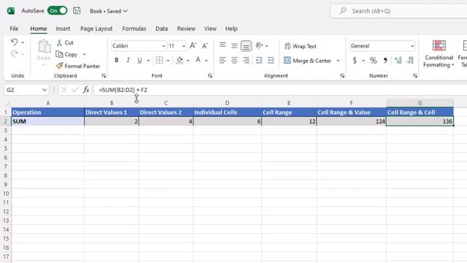Viewport: 467px width, 263px height.
Task: Click the Search Alt+Q box
Action: coord(399,11)
